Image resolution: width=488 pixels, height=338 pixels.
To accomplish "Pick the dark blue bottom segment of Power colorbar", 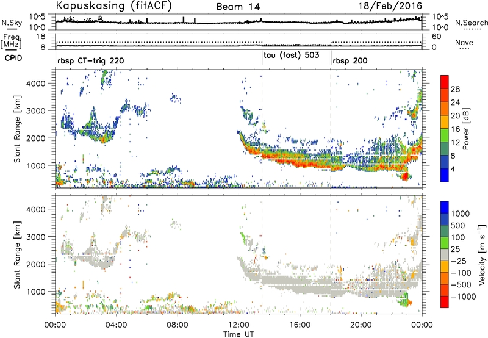I will [445, 175].
